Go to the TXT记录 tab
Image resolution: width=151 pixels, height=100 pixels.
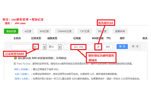tap(85, 31)
